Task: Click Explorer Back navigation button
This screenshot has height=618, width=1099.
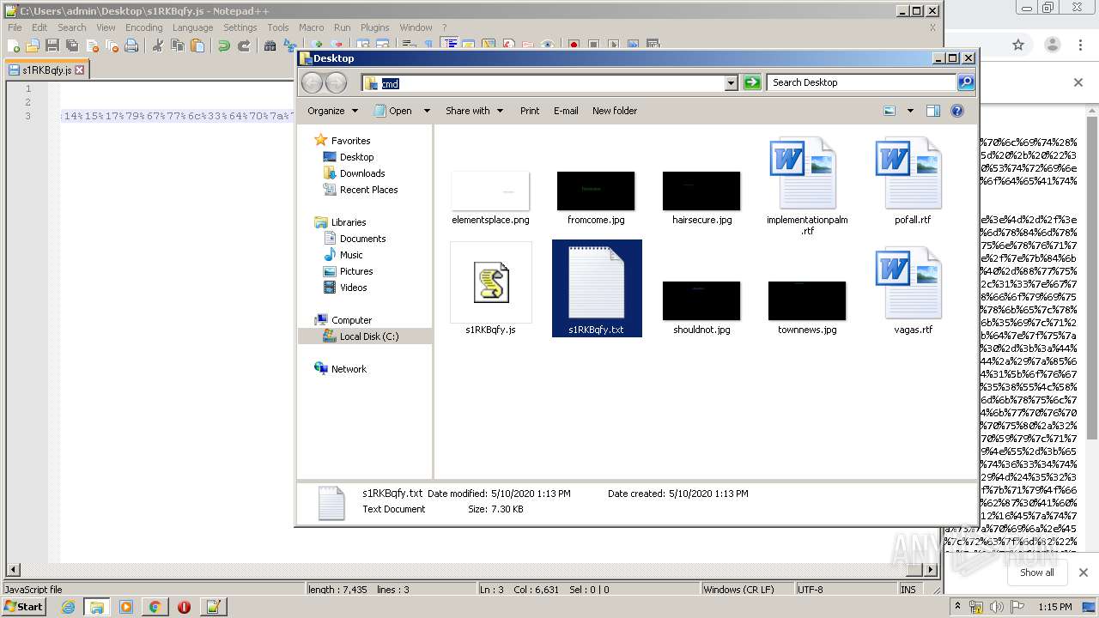Action: (312, 82)
